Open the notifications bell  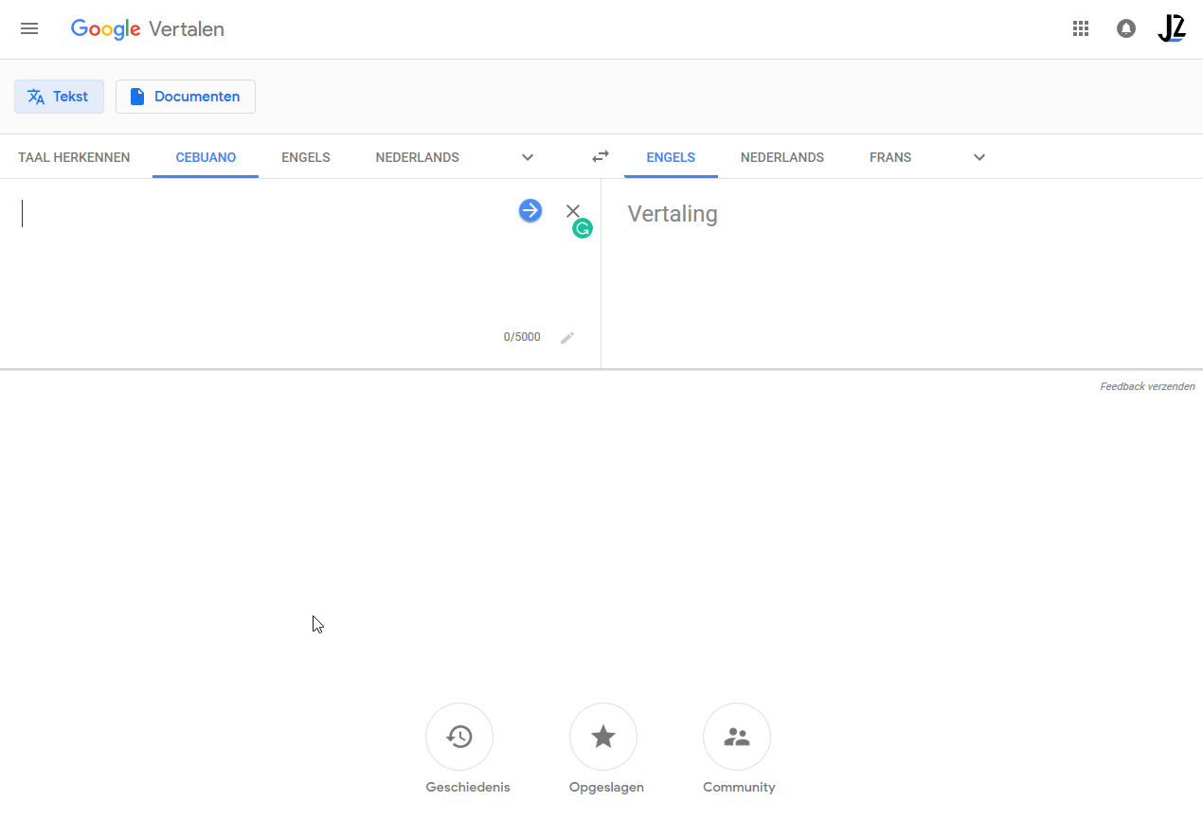click(1126, 28)
